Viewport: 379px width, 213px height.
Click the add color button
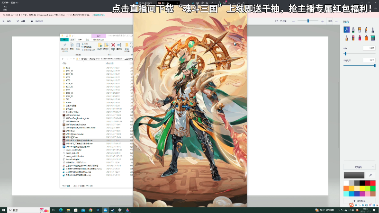point(359,201)
